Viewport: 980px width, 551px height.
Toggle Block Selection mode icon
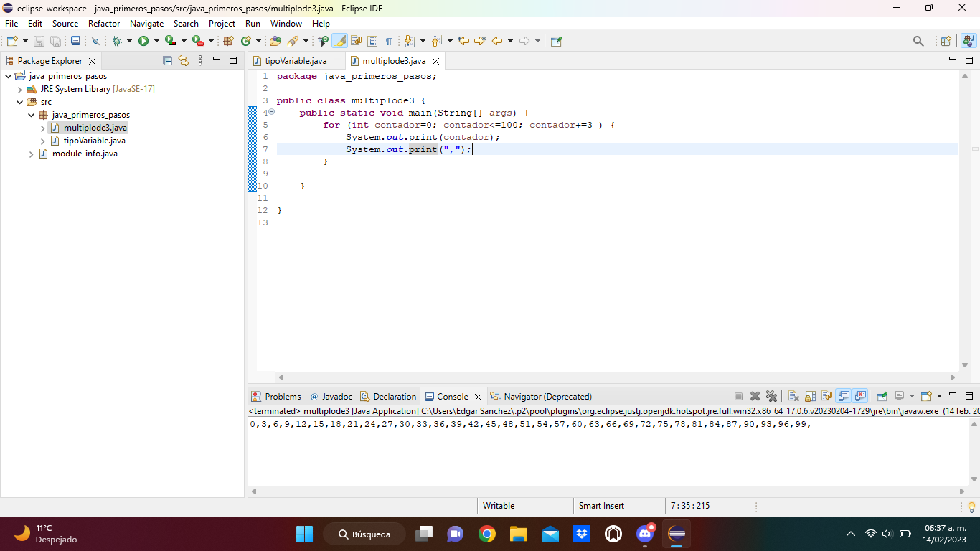pos(372,41)
